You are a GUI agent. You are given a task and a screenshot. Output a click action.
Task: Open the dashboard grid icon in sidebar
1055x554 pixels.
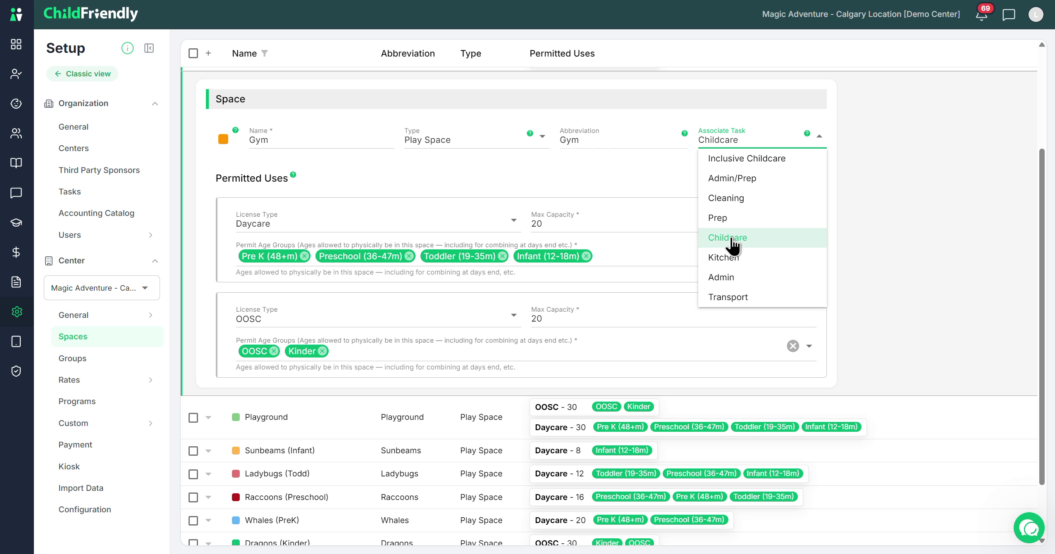point(16,44)
